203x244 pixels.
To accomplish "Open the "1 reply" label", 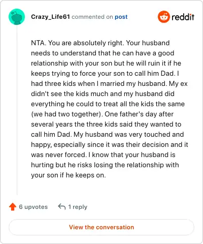I will pyautogui.click(x=78, y=207).
